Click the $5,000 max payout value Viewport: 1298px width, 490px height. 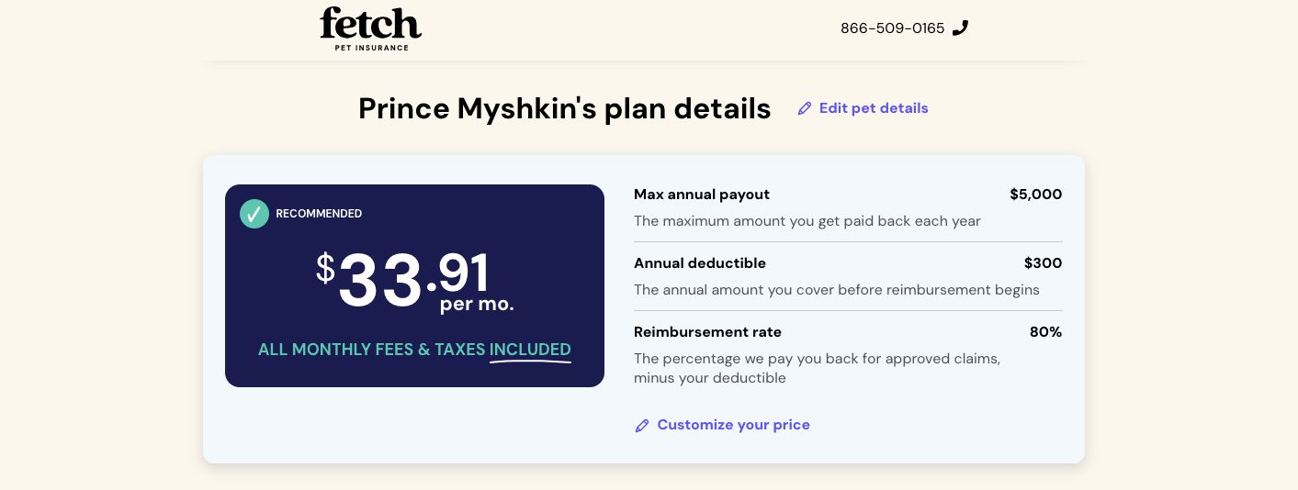click(1035, 195)
